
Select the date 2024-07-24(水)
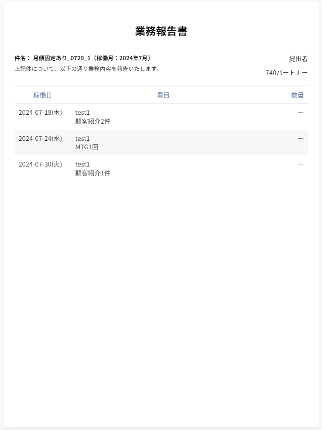click(40, 139)
